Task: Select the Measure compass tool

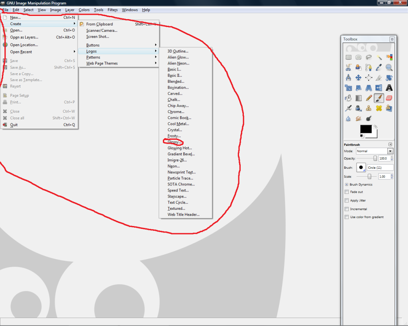Action: tap(348, 78)
